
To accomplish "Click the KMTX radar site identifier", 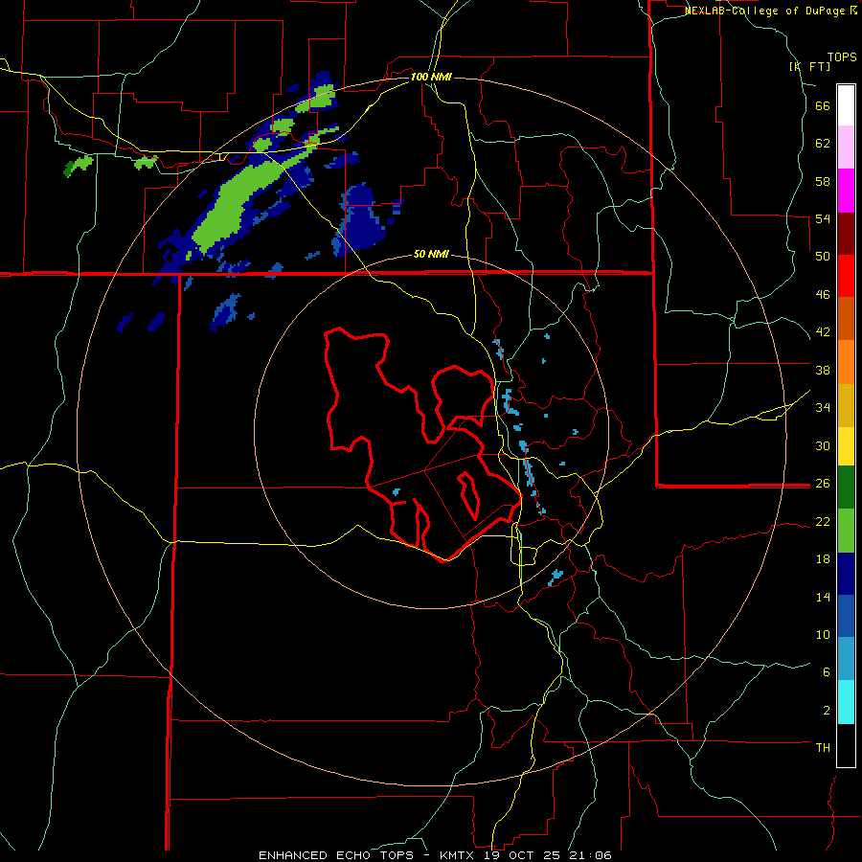I will [x=459, y=855].
